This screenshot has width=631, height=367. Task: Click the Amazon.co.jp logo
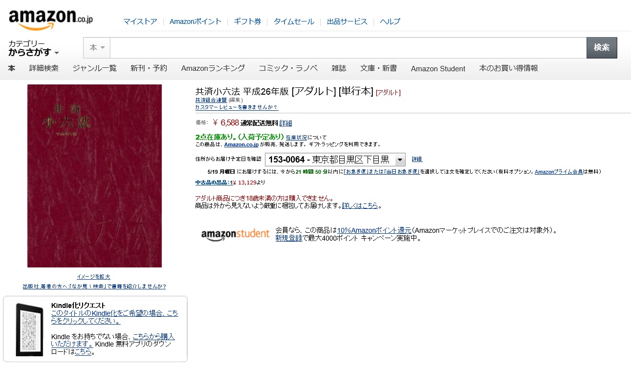pos(51,19)
